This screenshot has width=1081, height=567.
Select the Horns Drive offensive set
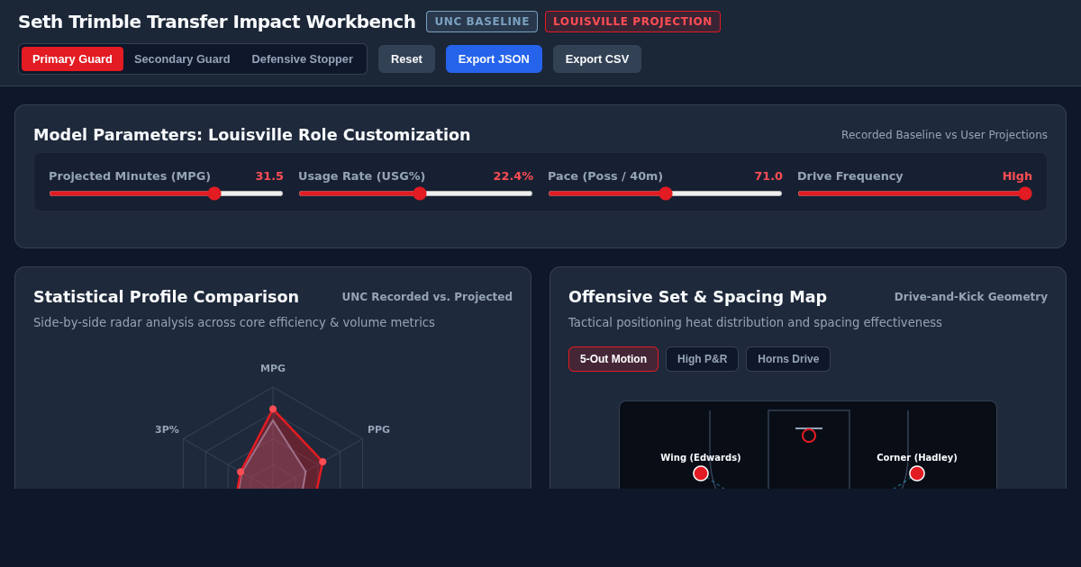point(788,359)
